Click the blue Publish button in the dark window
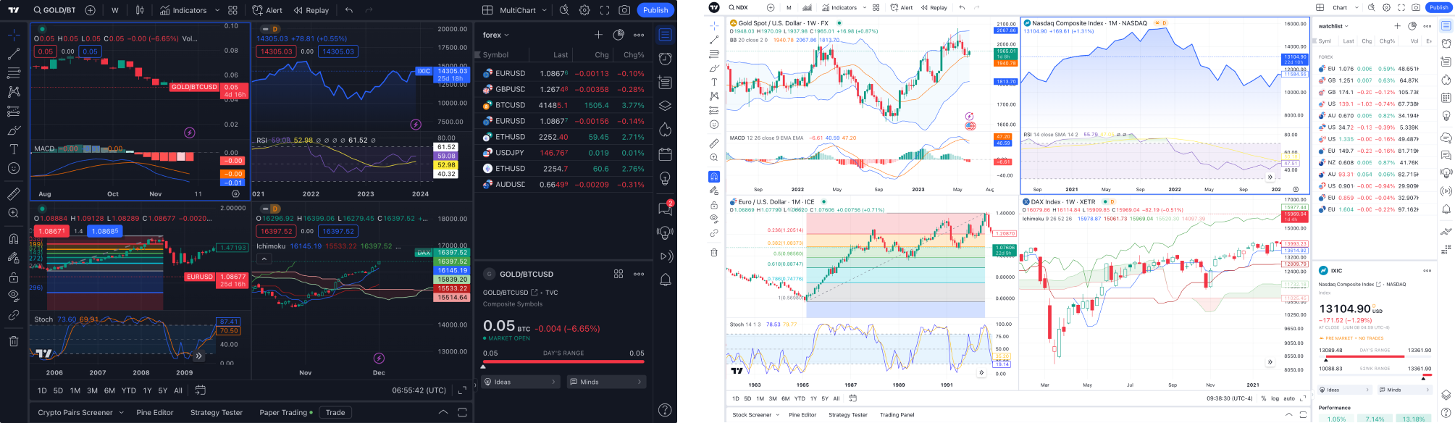Image resolution: width=1455 pixels, height=423 pixels. (655, 10)
